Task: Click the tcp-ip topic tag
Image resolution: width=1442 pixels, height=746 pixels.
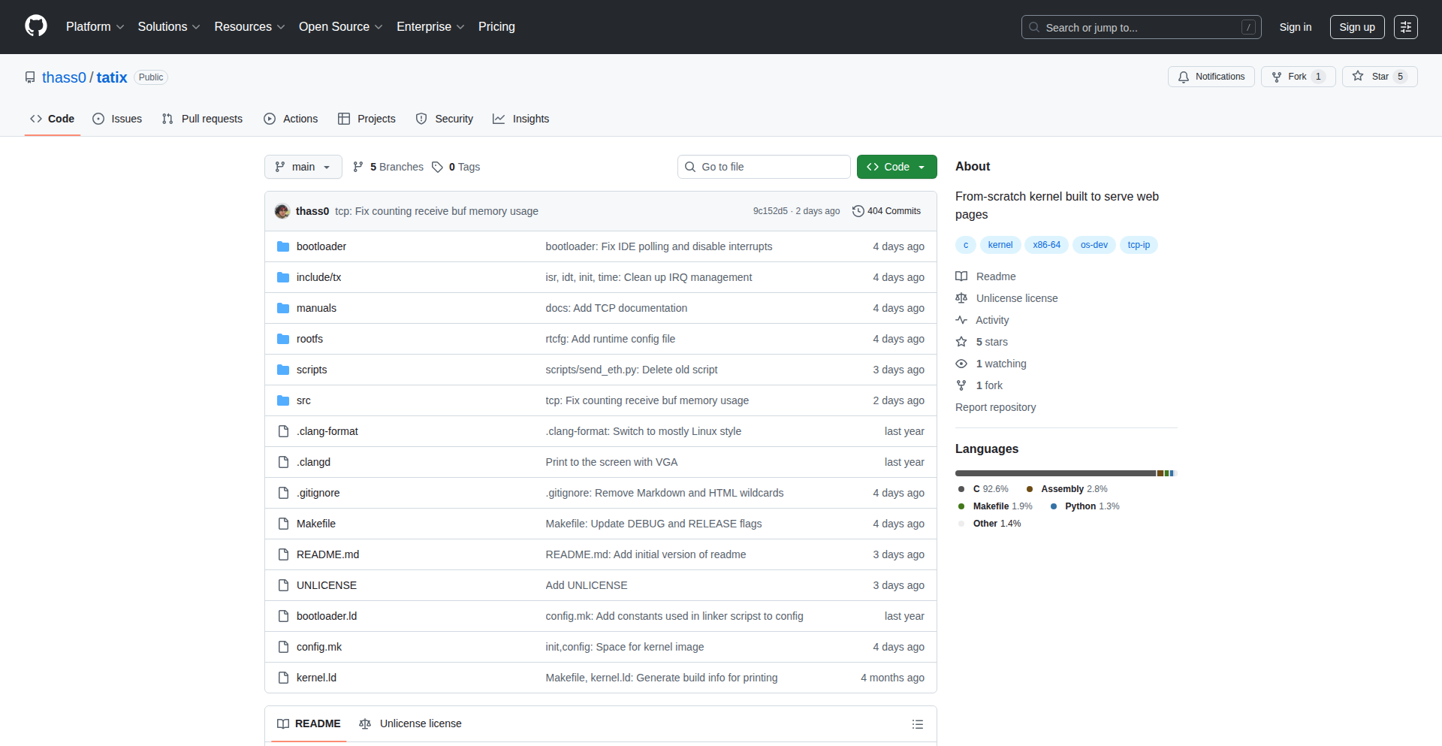Action: point(1139,245)
